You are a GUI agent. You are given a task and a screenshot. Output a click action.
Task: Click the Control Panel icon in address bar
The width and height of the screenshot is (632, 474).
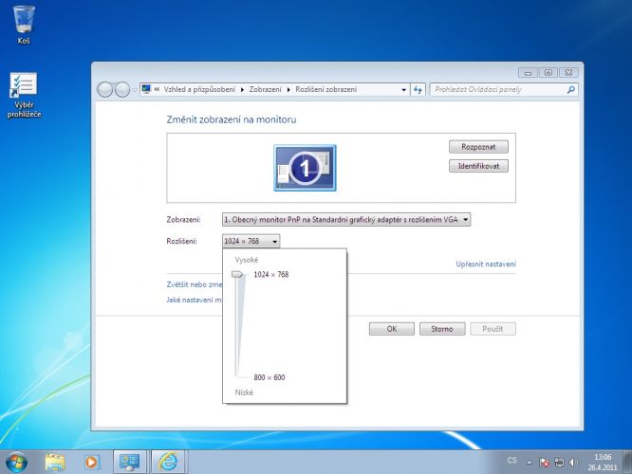pos(146,89)
